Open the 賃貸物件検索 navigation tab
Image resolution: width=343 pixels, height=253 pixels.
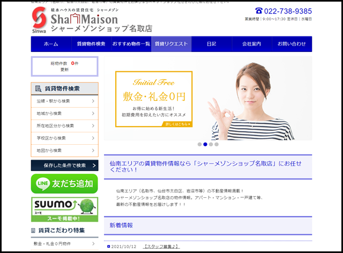coord(91,44)
